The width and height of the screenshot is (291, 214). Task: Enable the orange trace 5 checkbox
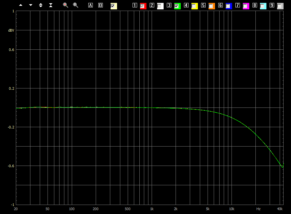coord(210,6)
